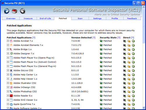146x110 pixels.
Task: Click the toolbox icon for Adobe Help Viewer 1.x
Action: 124,79
